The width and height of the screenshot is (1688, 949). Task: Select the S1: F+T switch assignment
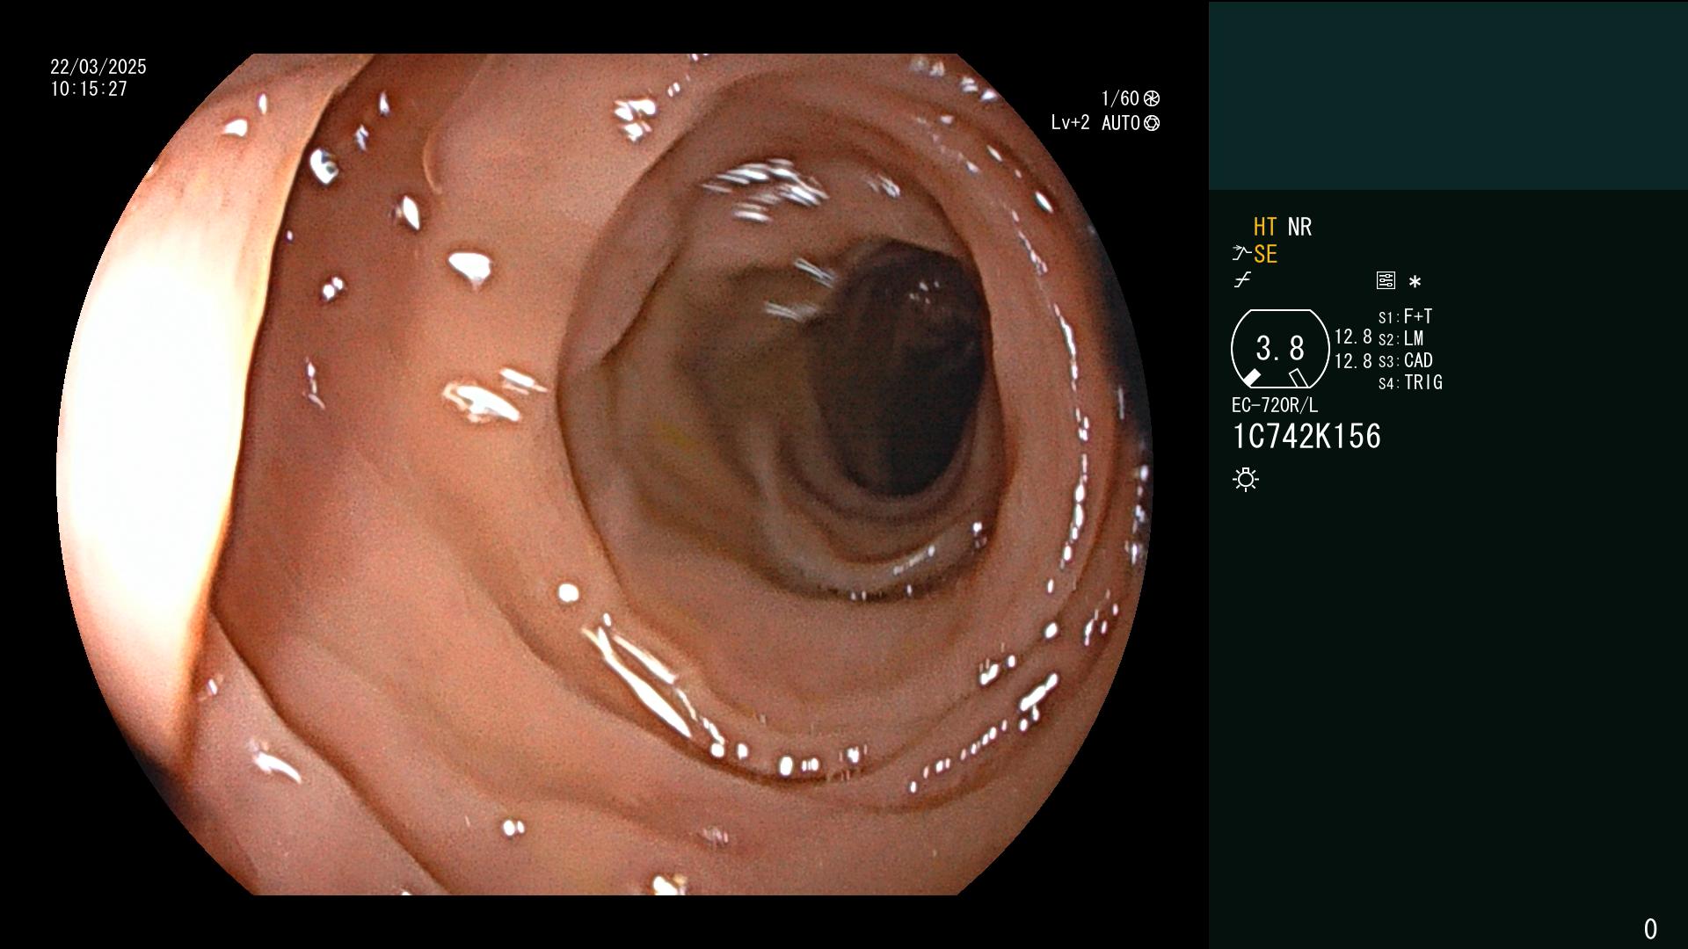point(1405,316)
